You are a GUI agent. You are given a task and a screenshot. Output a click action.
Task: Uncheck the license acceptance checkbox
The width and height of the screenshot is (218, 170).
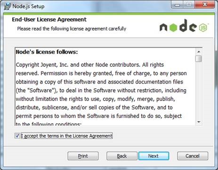17,136
